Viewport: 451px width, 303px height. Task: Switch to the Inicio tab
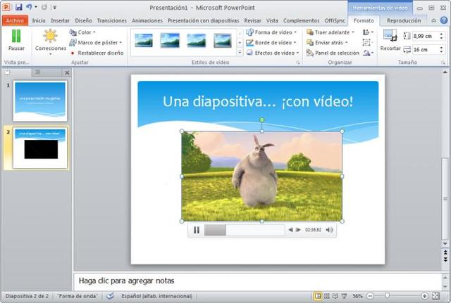pyautogui.click(x=39, y=20)
